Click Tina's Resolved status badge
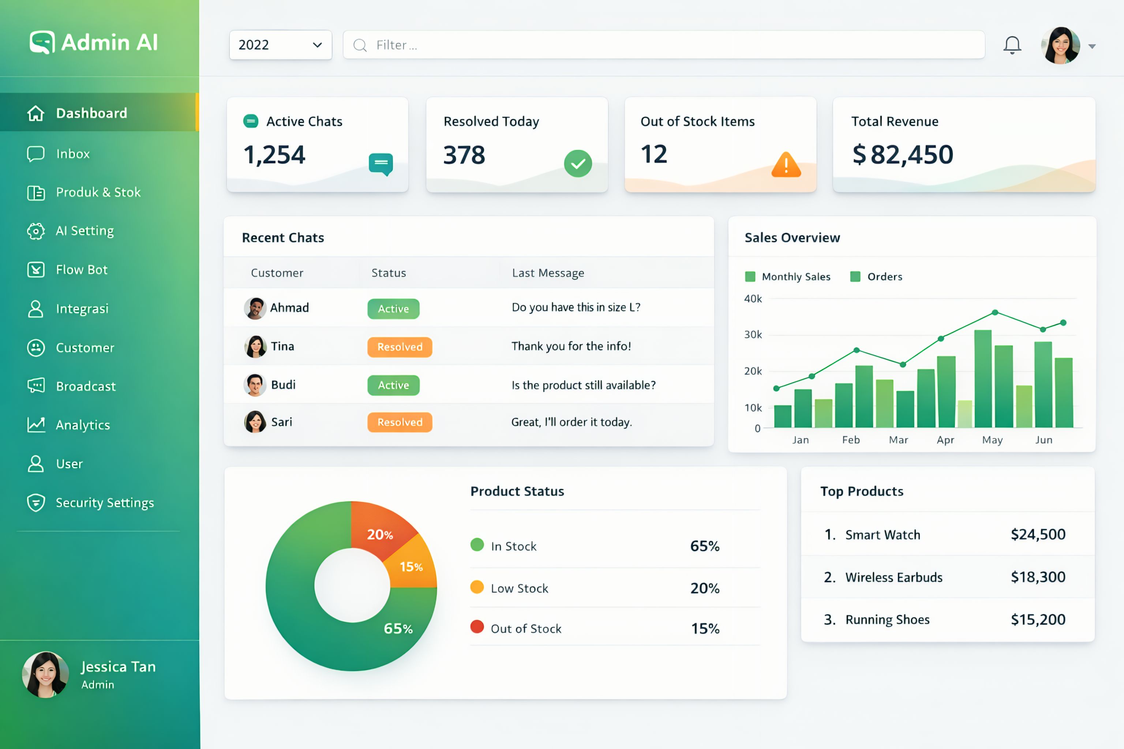 pyautogui.click(x=400, y=347)
